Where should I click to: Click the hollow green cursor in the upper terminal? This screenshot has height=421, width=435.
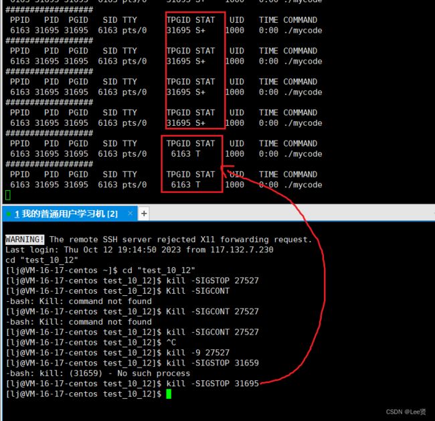8,195
